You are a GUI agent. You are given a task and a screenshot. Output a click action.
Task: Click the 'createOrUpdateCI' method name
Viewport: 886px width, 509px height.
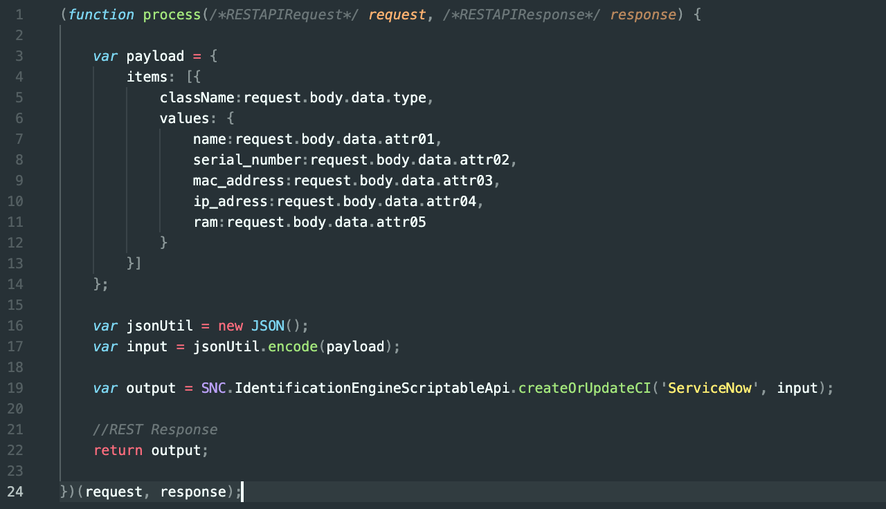(x=584, y=388)
